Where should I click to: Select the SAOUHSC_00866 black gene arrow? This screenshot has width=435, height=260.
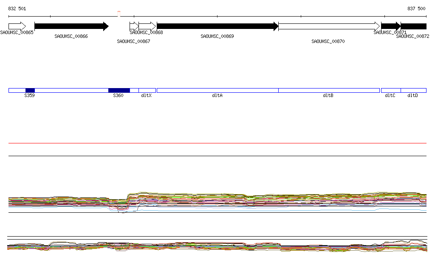point(71,26)
